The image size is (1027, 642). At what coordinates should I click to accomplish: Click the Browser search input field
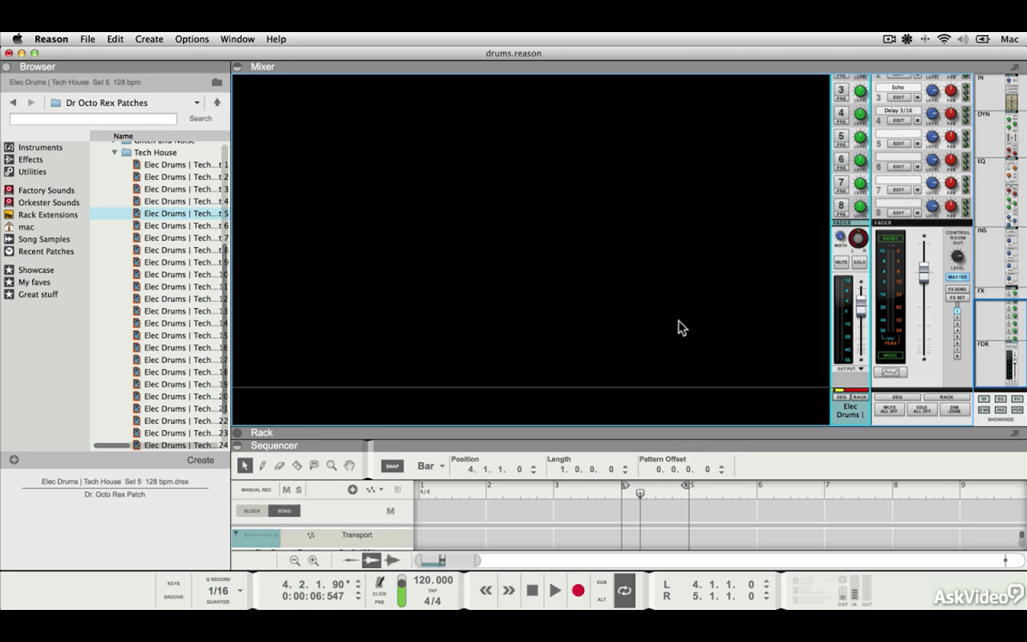pyautogui.click(x=93, y=119)
